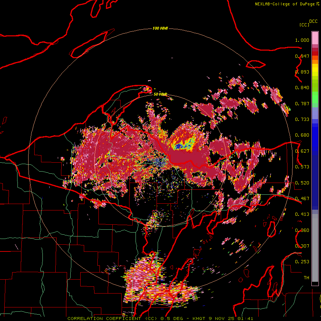
Task: Click the 01:41 timestamp in caption
Action: click(245, 319)
